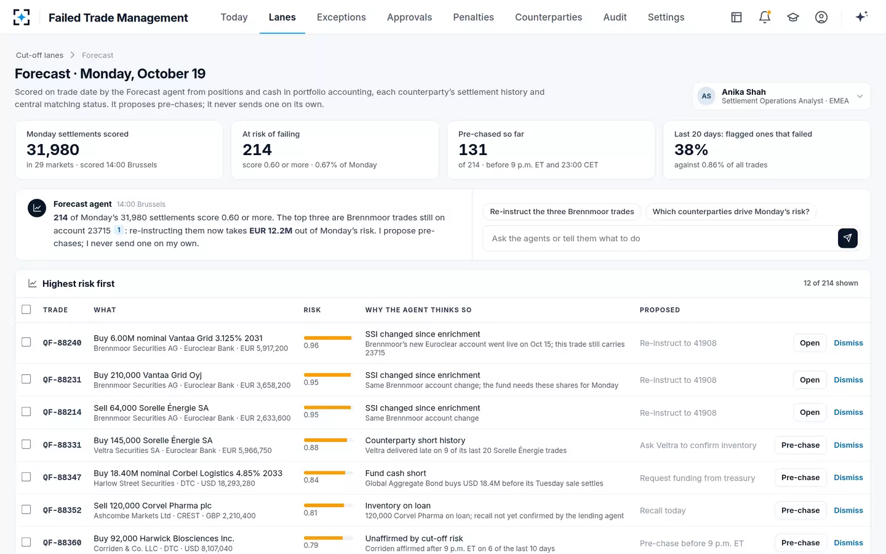The width and height of the screenshot is (886, 554).
Task: Check the box for trade QF-88352
Action: click(26, 510)
